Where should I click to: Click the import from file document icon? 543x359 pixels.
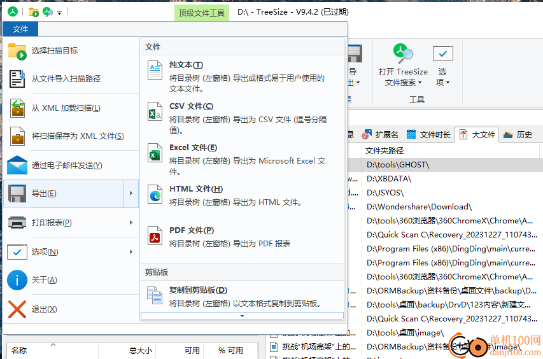pyautogui.click(x=17, y=78)
